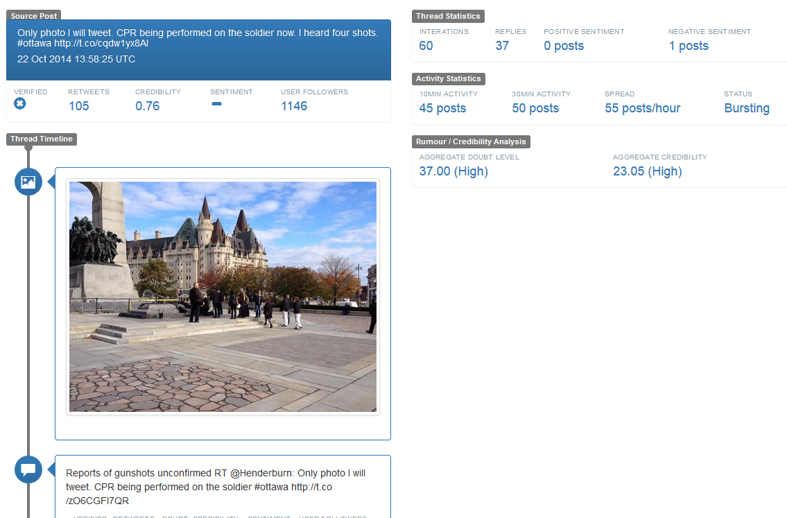Click the Source Post header label
This screenshot has height=518, width=787.
click(34, 16)
